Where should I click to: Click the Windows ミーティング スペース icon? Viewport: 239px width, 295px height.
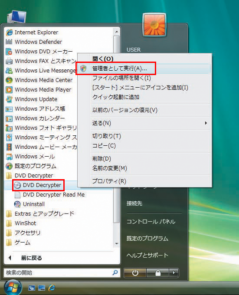(x=9, y=138)
